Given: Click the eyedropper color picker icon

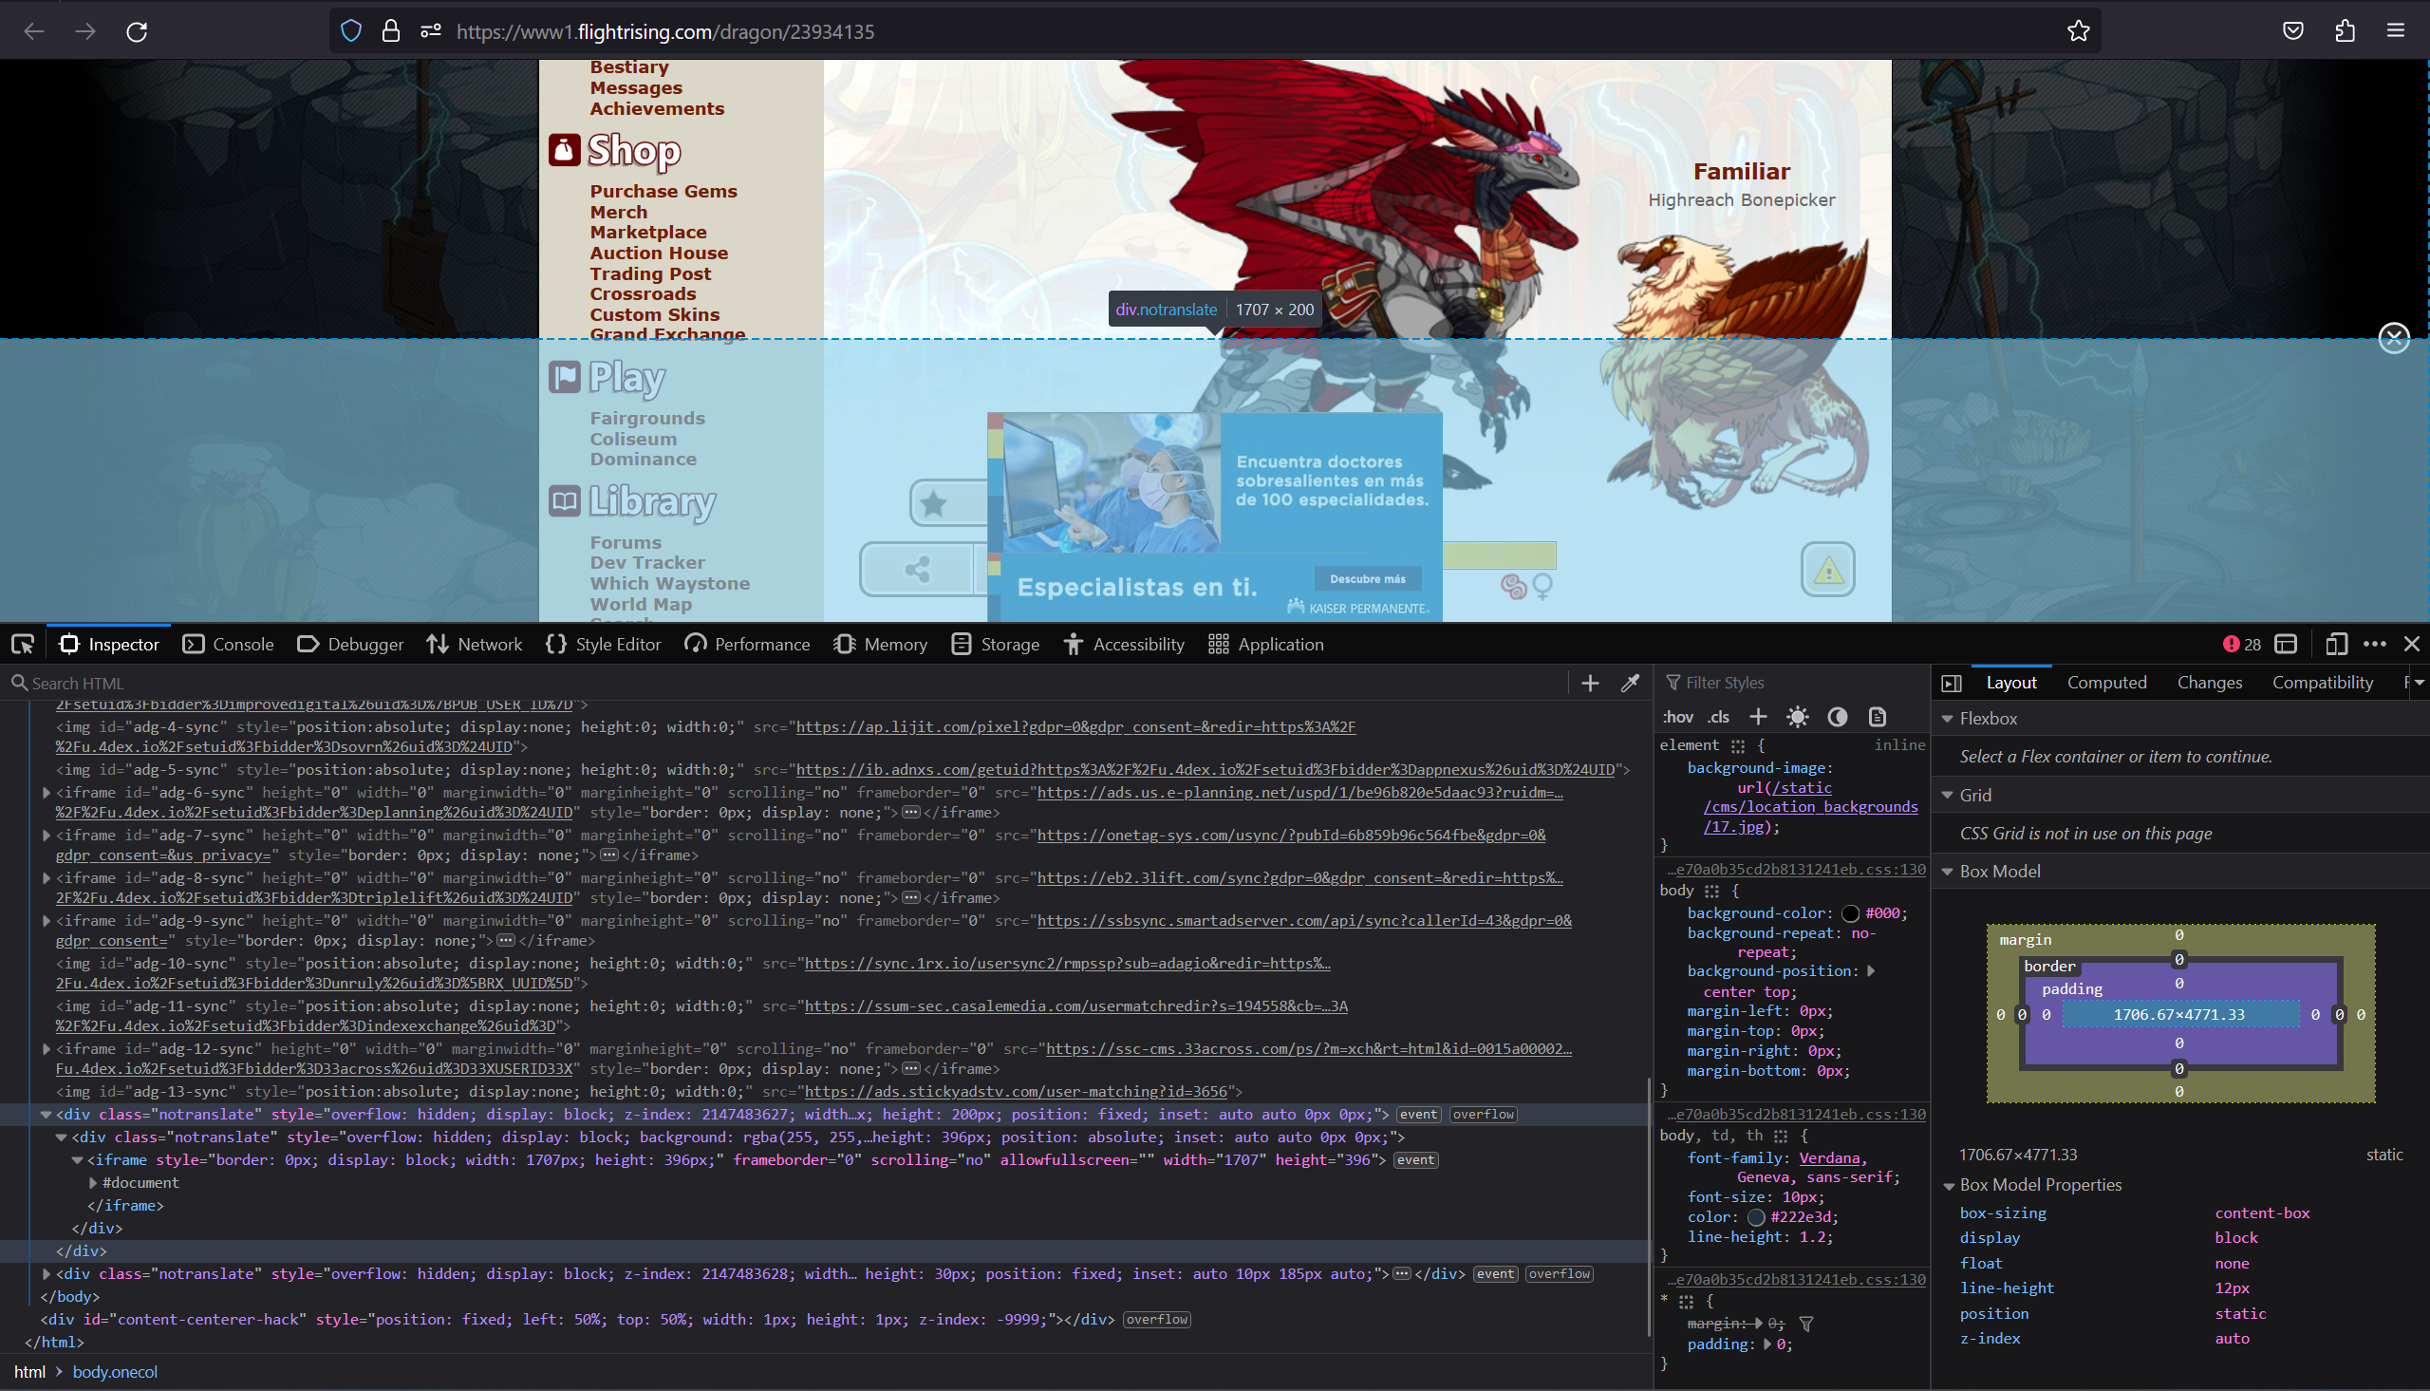Looking at the screenshot, I should (1630, 683).
